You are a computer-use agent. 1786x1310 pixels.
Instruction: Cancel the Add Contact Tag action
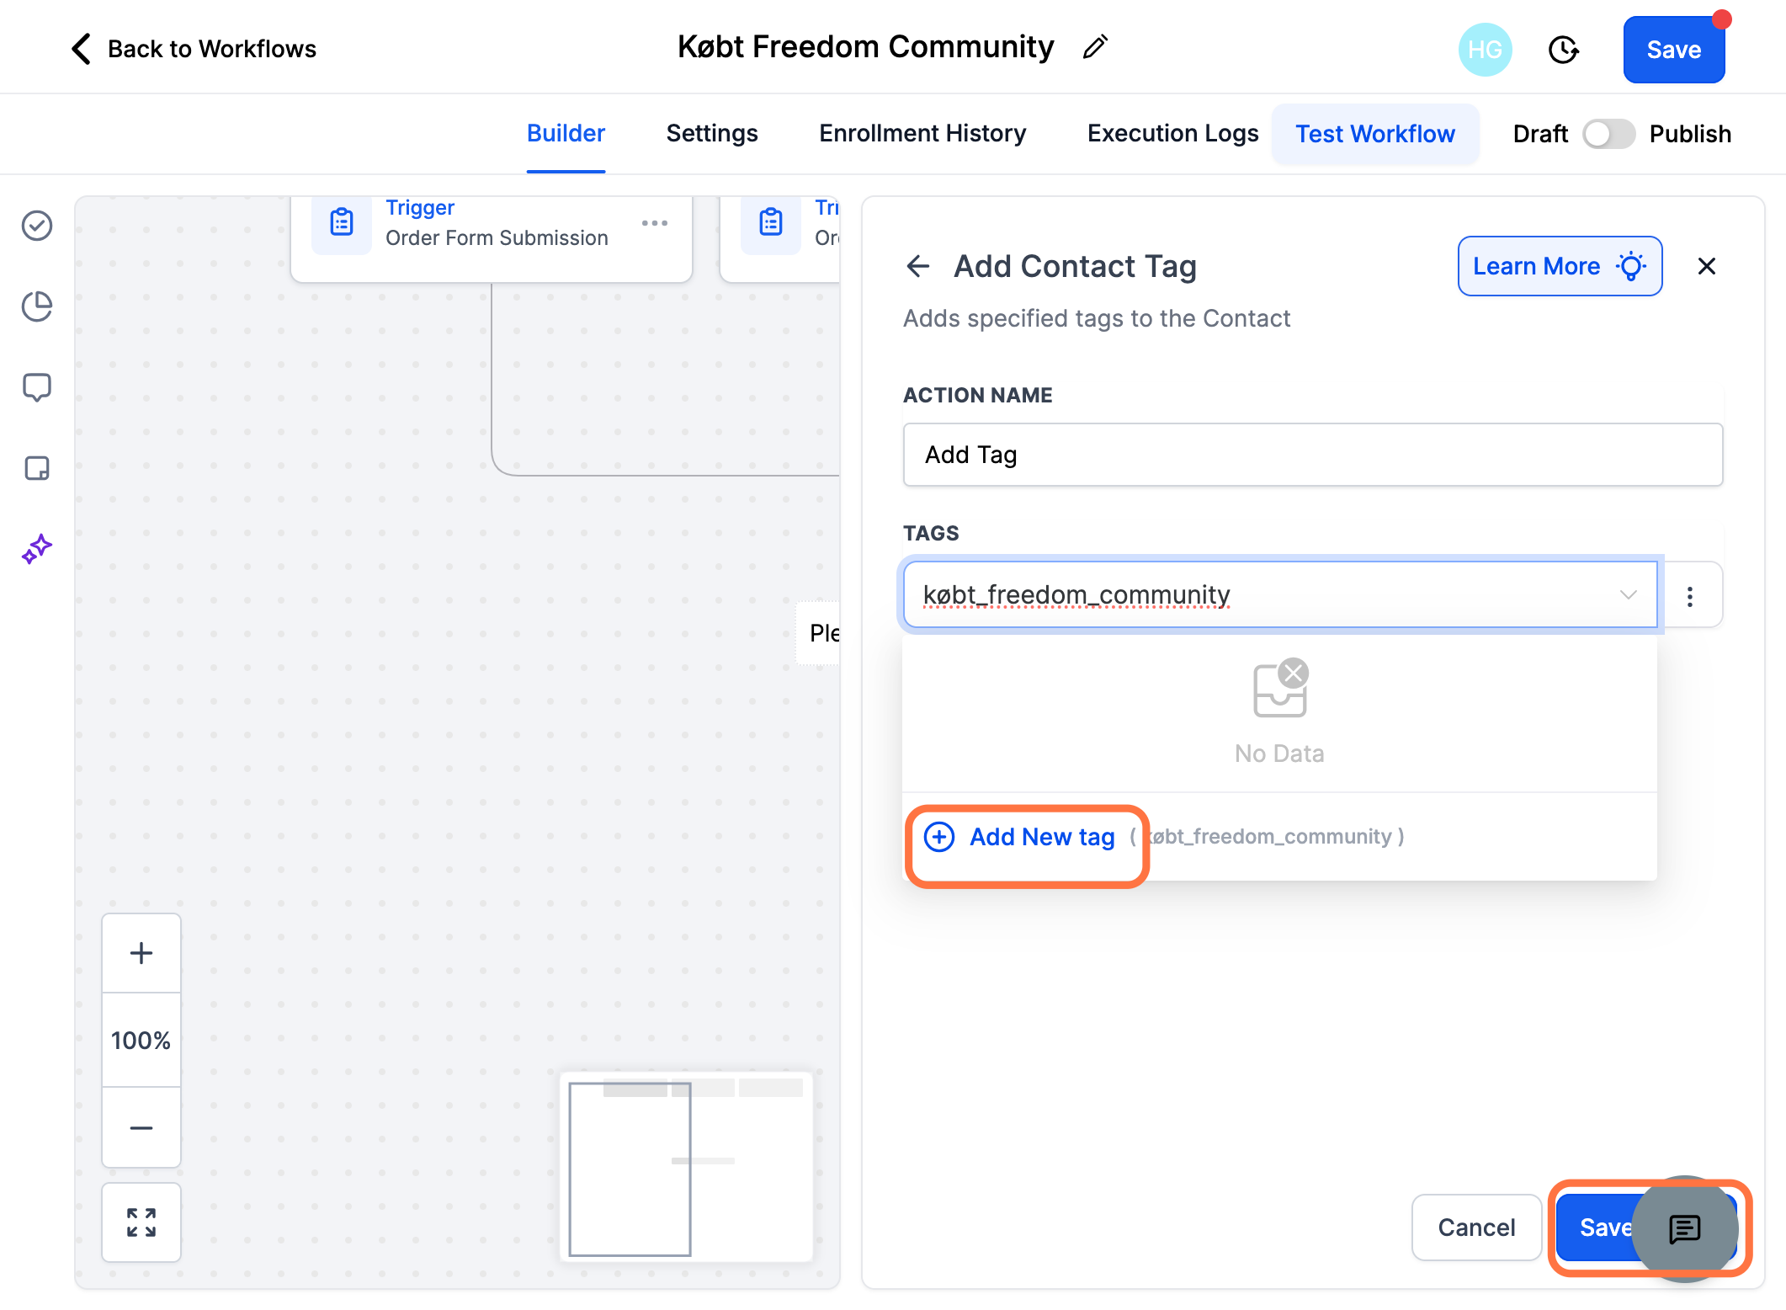(x=1476, y=1227)
